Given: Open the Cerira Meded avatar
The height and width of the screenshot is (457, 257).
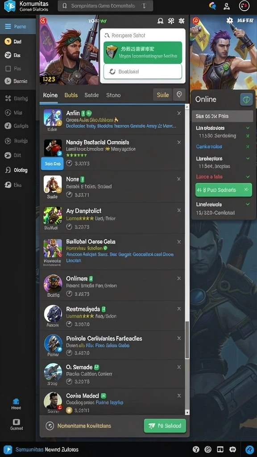Looking at the screenshot, I should point(53,401).
